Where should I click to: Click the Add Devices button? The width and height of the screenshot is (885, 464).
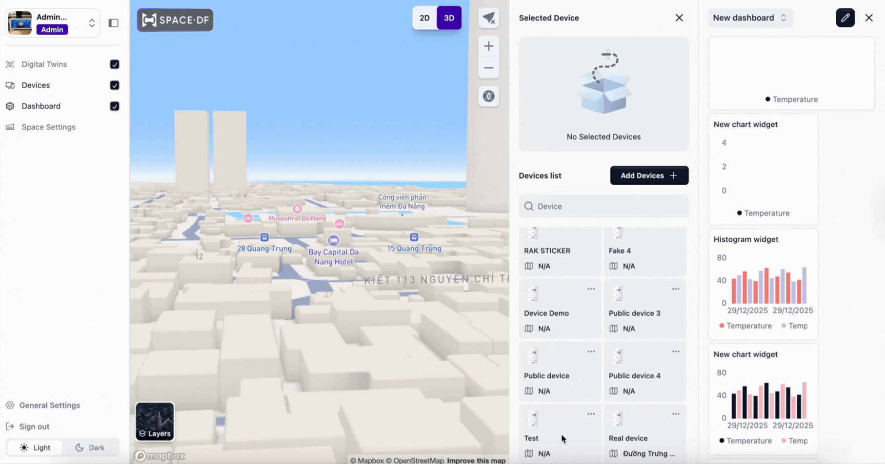click(649, 175)
